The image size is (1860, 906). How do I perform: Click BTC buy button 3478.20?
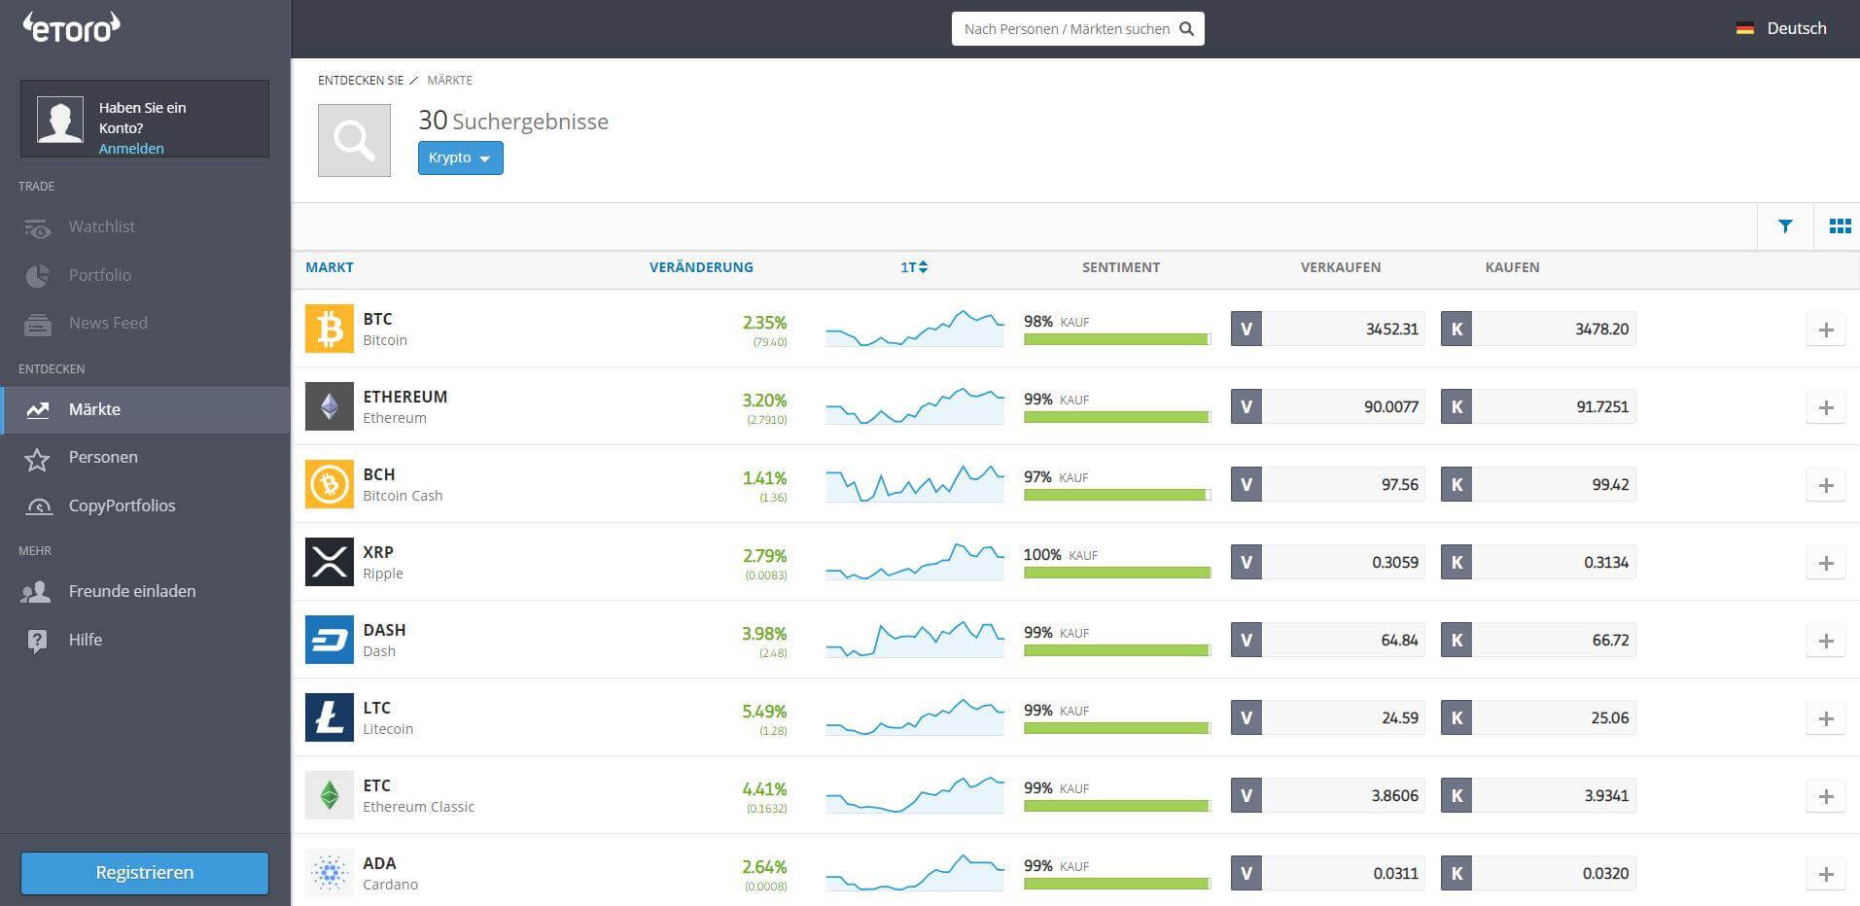click(1538, 329)
